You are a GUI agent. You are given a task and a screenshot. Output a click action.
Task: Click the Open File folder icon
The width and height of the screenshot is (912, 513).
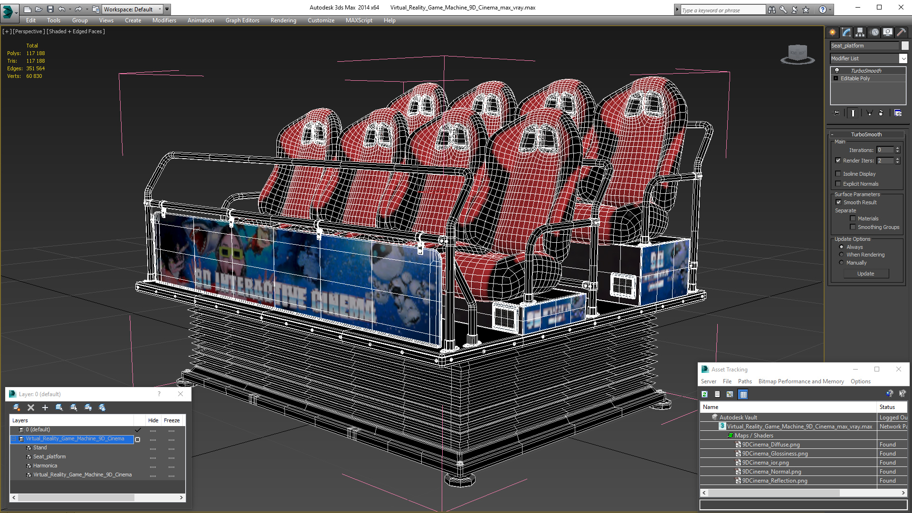(38, 9)
